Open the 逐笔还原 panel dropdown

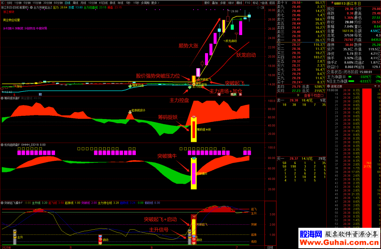pyautogui.click(x=329, y=86)
